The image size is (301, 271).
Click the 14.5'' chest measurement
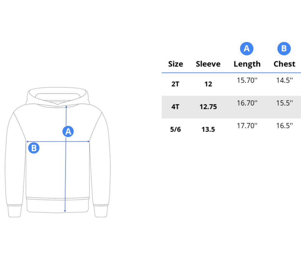click(284, 80)
